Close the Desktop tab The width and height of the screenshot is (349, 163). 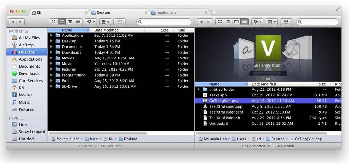146,12
